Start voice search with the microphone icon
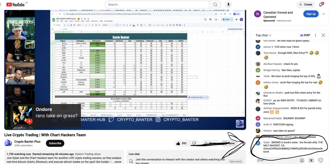Image resolution: width=329 pixels, height=164 pixels. tap(228, 5)
